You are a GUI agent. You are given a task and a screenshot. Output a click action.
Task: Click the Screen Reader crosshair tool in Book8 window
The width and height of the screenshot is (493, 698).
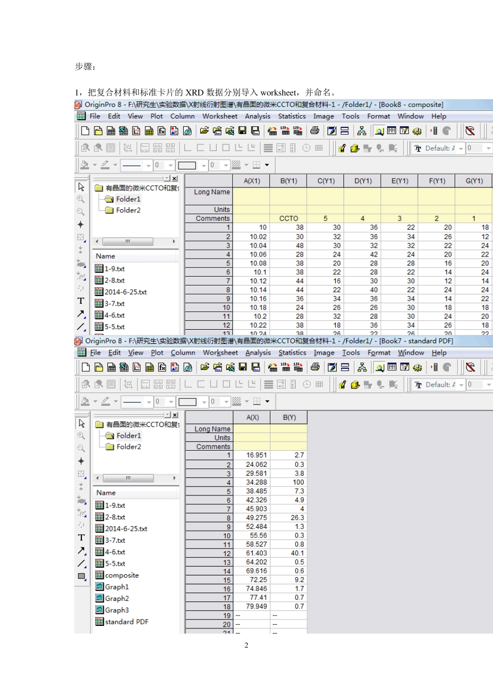coord(80,224)
